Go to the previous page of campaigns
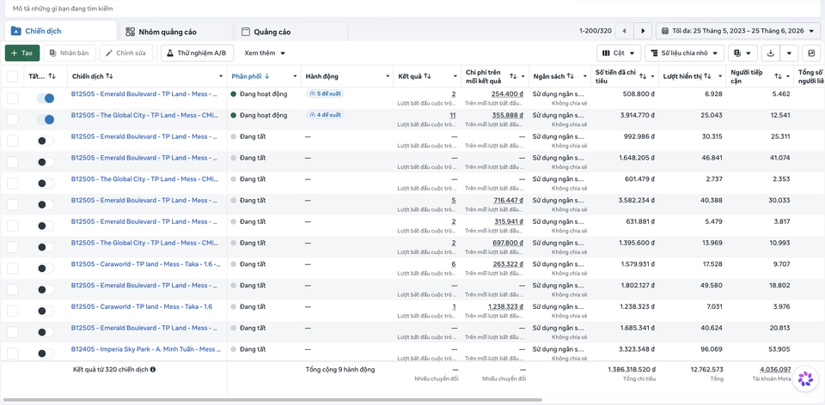 tap(624, 31)
